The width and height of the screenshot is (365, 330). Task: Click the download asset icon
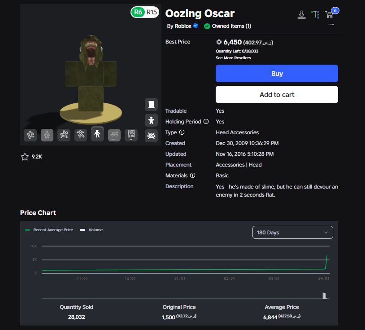pyautogui.click(x=301, y=15)
